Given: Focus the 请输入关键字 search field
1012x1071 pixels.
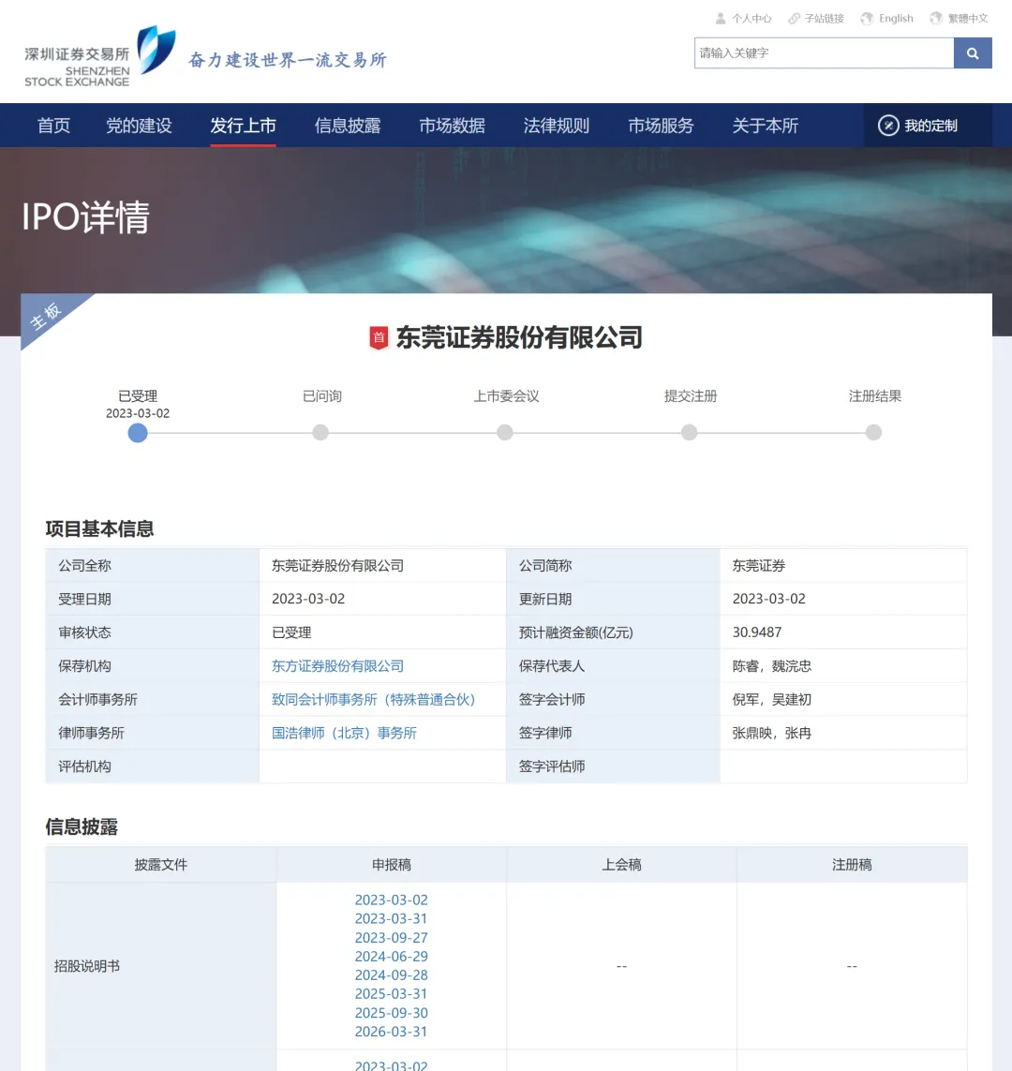Looking at the screenshot, I should click(824, 53).
